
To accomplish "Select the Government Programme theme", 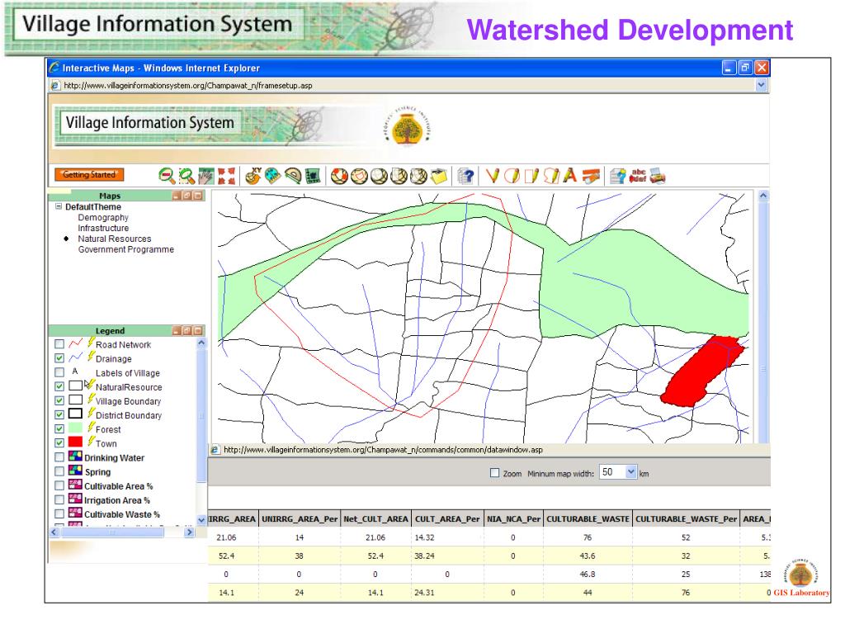I will (x=125, y=249).
